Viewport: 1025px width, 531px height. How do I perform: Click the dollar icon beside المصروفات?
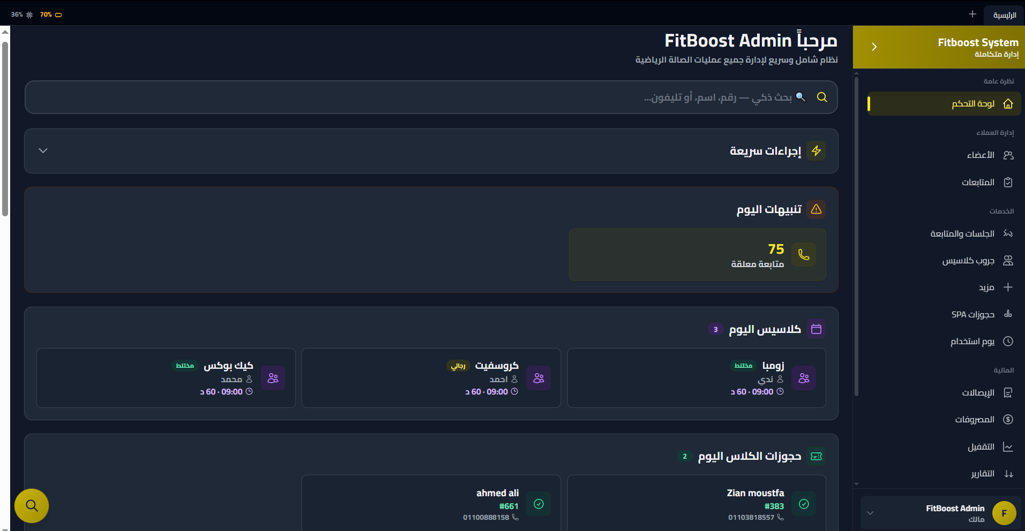tap(1008, 420)
